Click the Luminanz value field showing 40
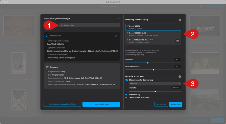Viewport: 226px width, 124px height. pyautogui.click(x=178, y=59)
